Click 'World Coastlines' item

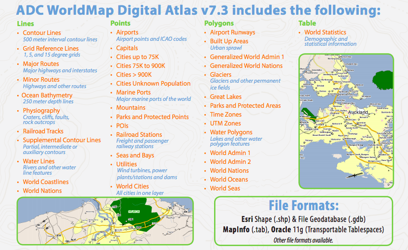click(x=46, y=182)
